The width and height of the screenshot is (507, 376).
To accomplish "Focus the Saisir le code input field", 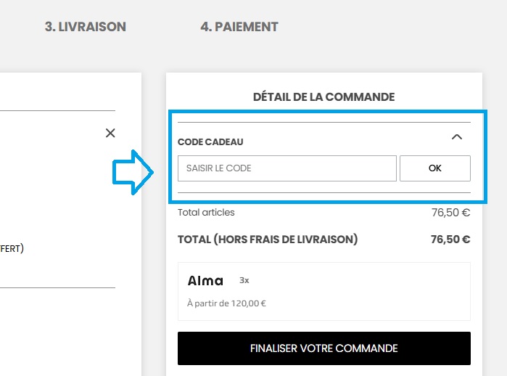I will coord(287,168).
